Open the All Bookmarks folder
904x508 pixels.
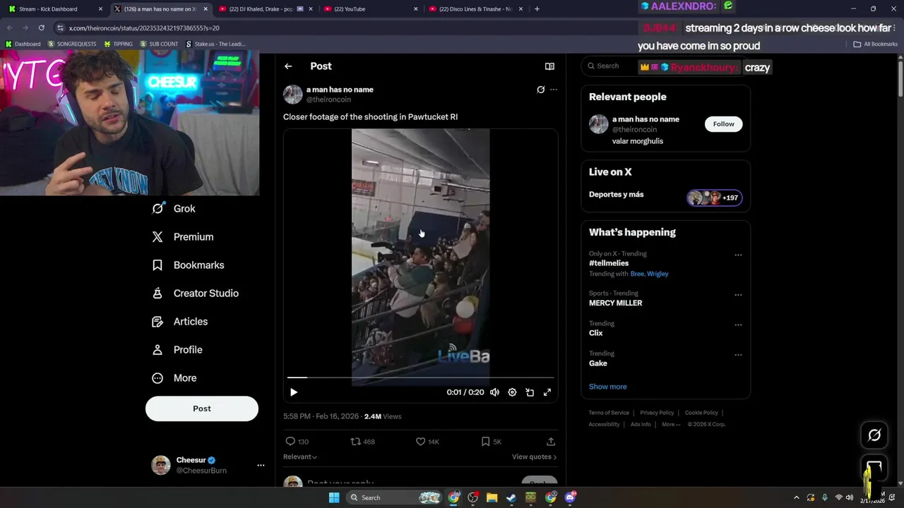pyautogui.click(x=876, y=44)
